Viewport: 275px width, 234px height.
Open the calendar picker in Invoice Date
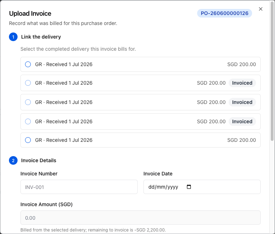(x=189, y=187)
